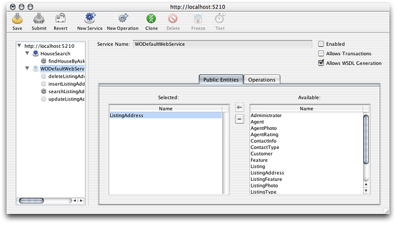Select the searchListingAd operation in tree

pyautogui.click(x=66, y=91)
